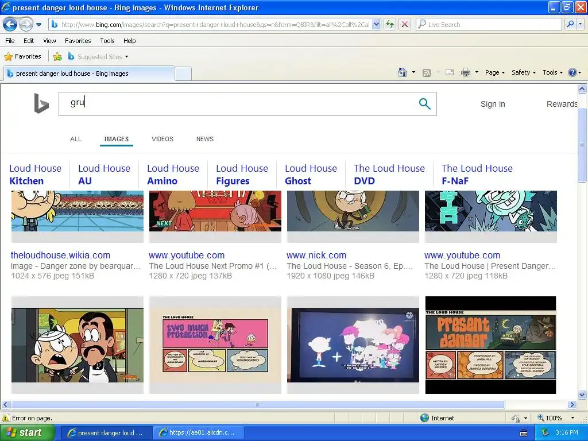Select Loud House Kitchen suggestion

tap(35, 175)
